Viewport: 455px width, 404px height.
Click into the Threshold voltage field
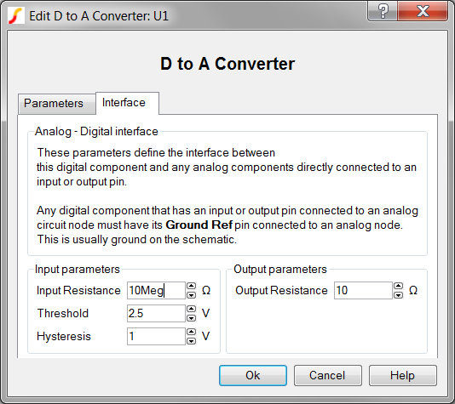[x=156, y=313]
